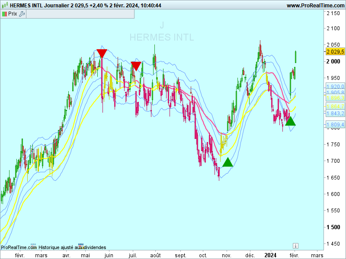Click the latest green candle near 2 029,5
The width and height of the screenshot is (346, 259).
pos(296,57)
